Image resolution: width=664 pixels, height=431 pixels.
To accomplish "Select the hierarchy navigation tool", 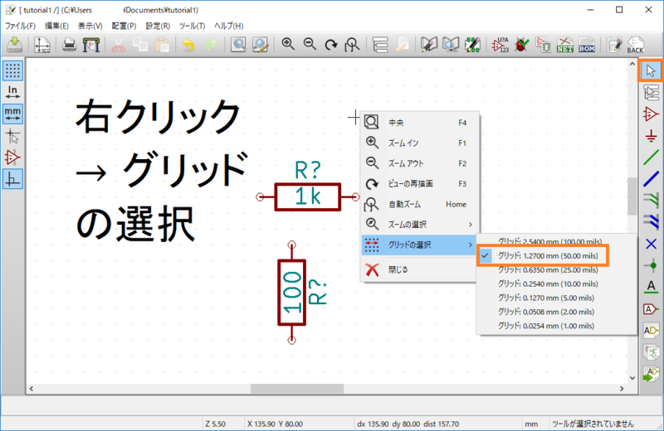I will (x=651, y=93).
